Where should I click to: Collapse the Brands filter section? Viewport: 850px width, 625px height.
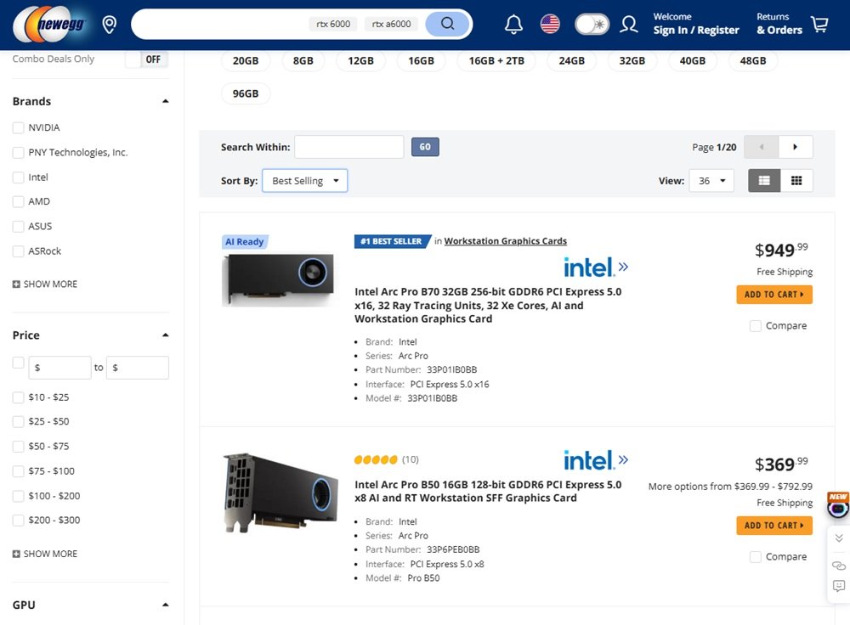pyautogui.click(x=166, y=101)
